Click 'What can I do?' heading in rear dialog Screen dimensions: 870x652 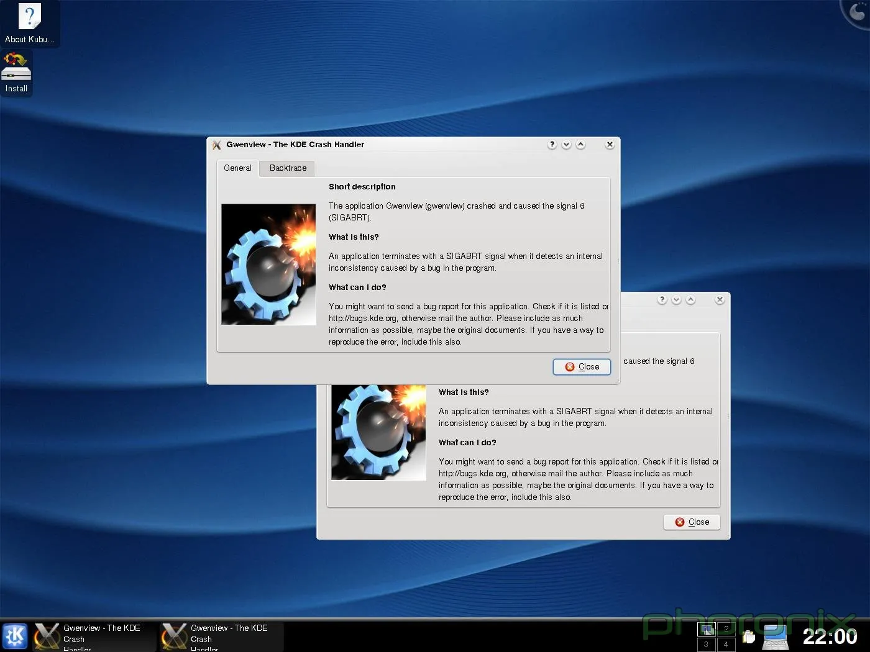tap(467, 443)
